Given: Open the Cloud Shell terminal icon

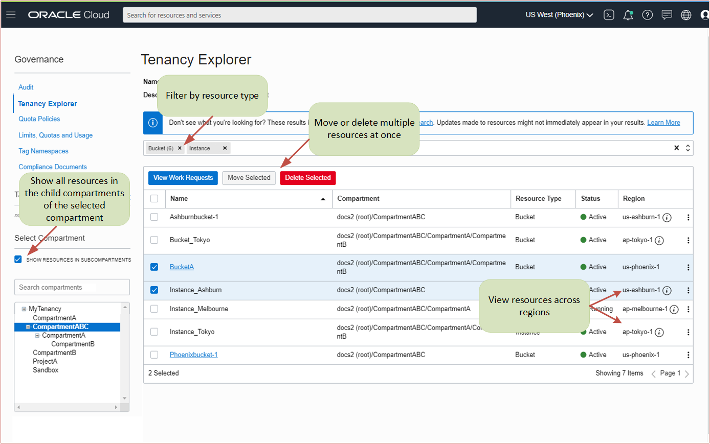Looking at the screenshot, I should [609, 14].
